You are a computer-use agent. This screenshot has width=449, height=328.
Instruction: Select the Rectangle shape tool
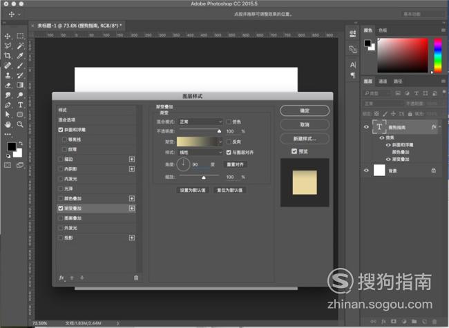pyautogui.click(x=20, y=115)
